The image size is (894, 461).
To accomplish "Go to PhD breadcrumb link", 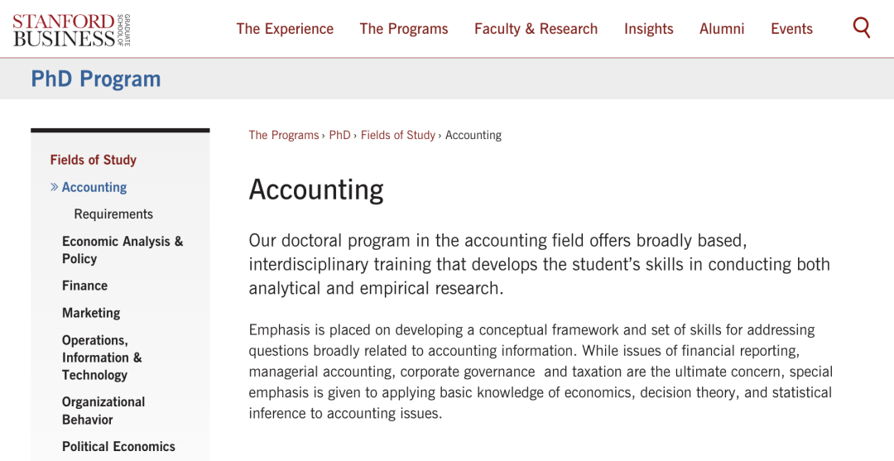I will [339, 135].
